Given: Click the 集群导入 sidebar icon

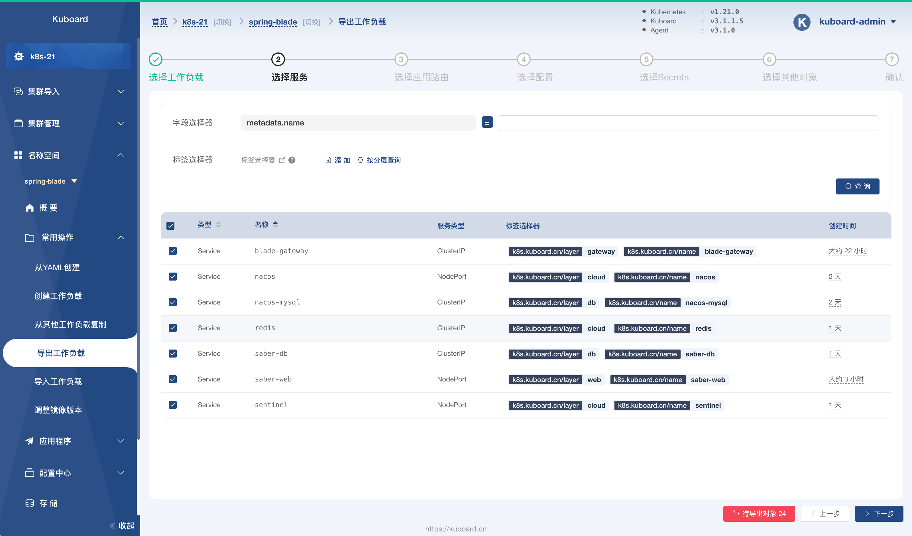Looking at the screenshot, I should pyautogui.click(x=18, y=91).
